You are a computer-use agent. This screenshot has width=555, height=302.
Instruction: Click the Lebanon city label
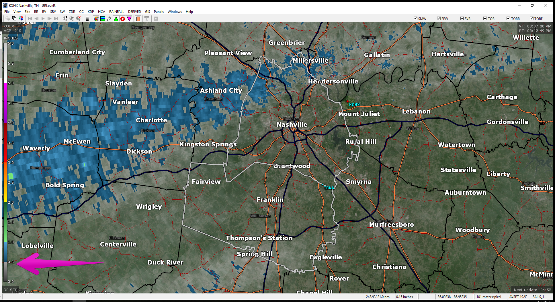[416, 111]
